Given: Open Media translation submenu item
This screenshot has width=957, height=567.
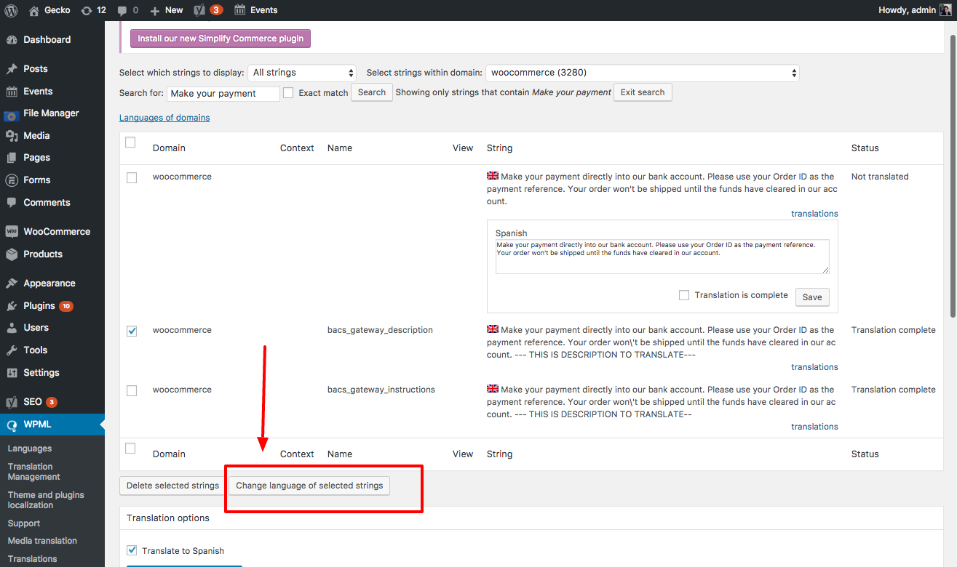Looking at the screenshot, I should tap(42, 541).
